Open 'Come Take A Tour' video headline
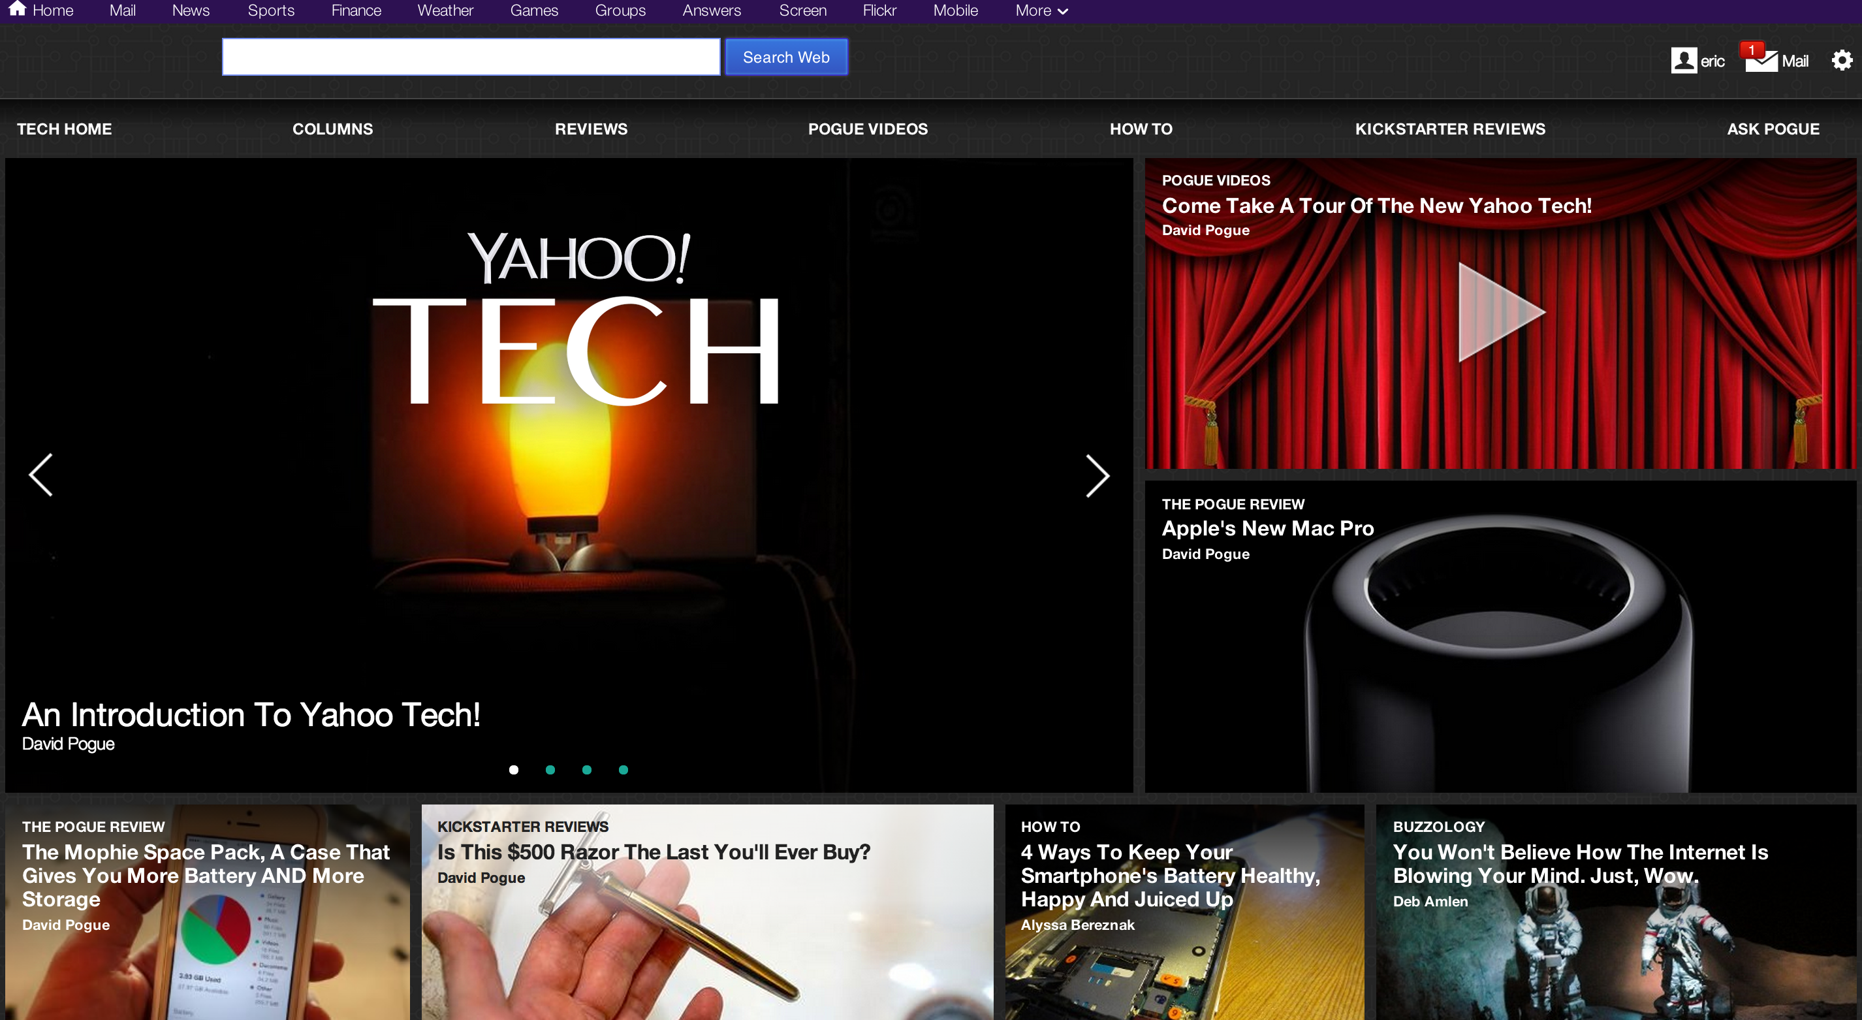1862x1020 pixels. [1376, 206]
